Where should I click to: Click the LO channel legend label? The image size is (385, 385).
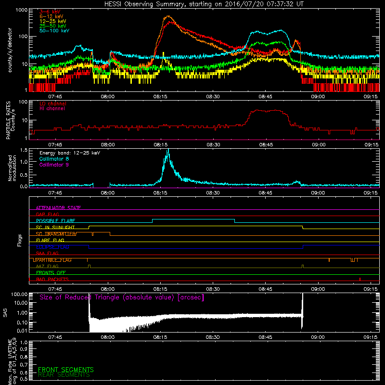[53, 103]
